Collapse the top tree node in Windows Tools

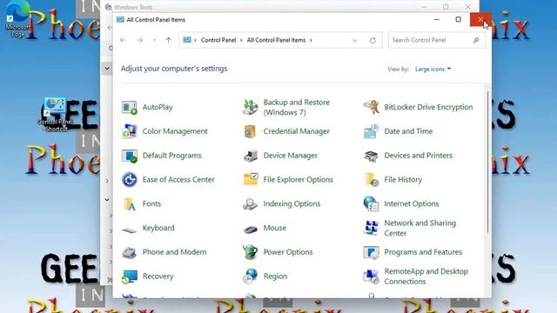coord(107,68)
